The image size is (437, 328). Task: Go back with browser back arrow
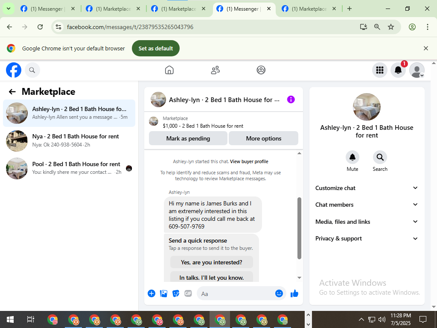(9, 27)
